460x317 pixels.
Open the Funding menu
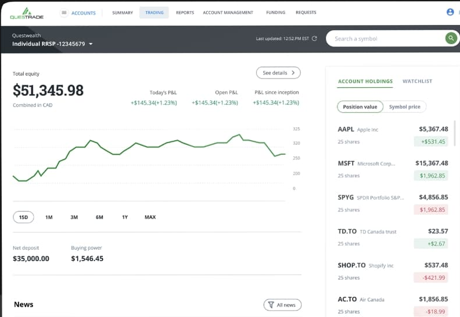click(x=276, y=12)
